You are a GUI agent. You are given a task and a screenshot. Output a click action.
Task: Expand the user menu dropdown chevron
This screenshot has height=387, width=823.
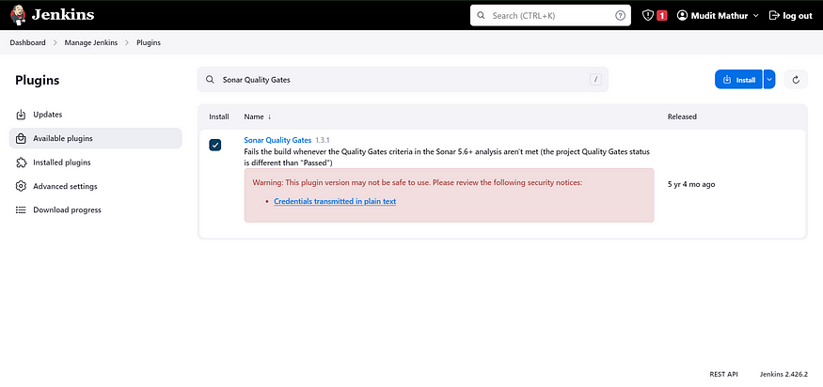(x=756, y=16)
